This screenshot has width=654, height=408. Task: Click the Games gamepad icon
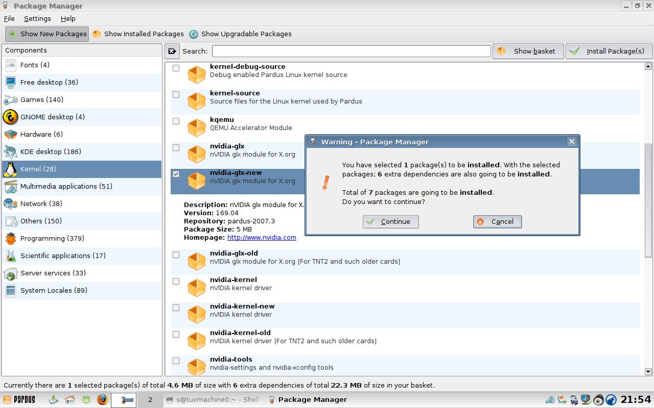(11, 100)
